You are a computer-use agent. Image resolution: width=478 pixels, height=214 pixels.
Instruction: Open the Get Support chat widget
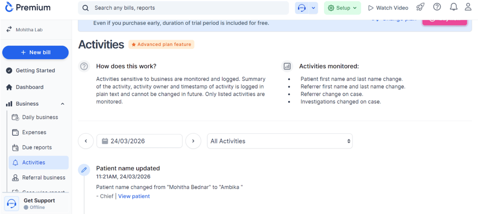(x=12, y=203)
